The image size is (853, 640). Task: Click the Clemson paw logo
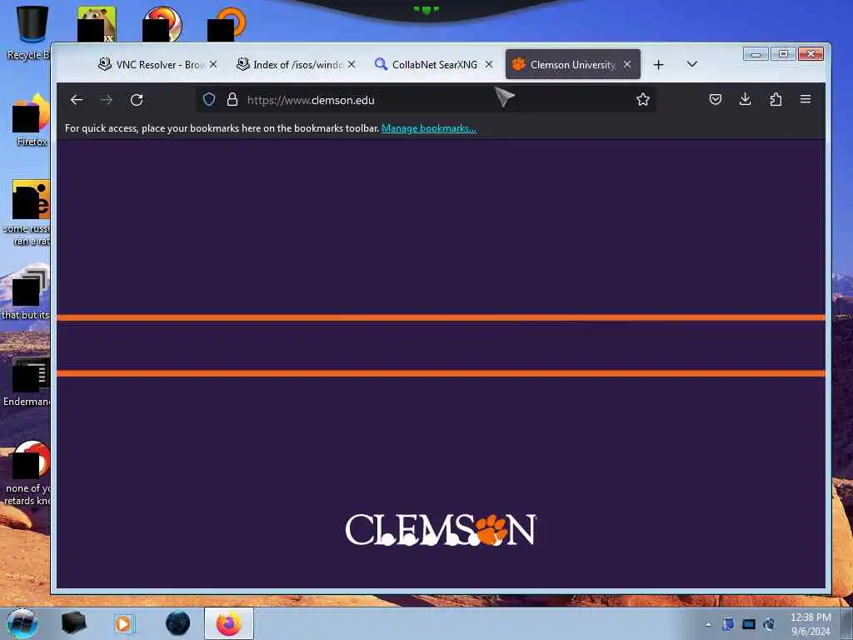(441, 529)
